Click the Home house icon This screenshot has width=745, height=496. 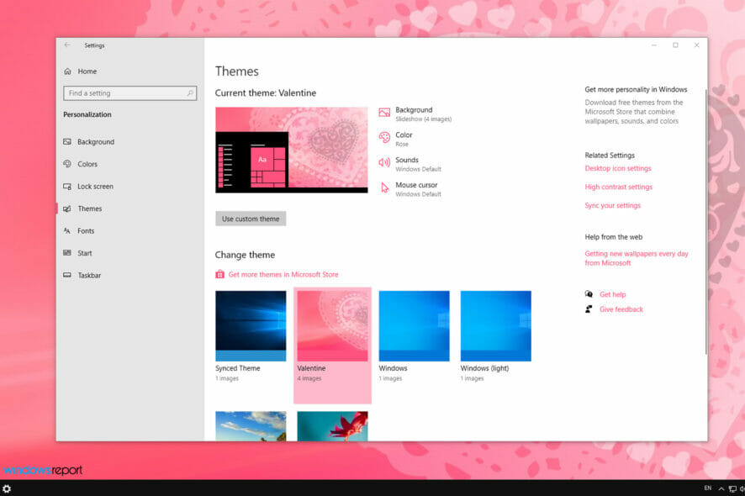click(67, 71)
